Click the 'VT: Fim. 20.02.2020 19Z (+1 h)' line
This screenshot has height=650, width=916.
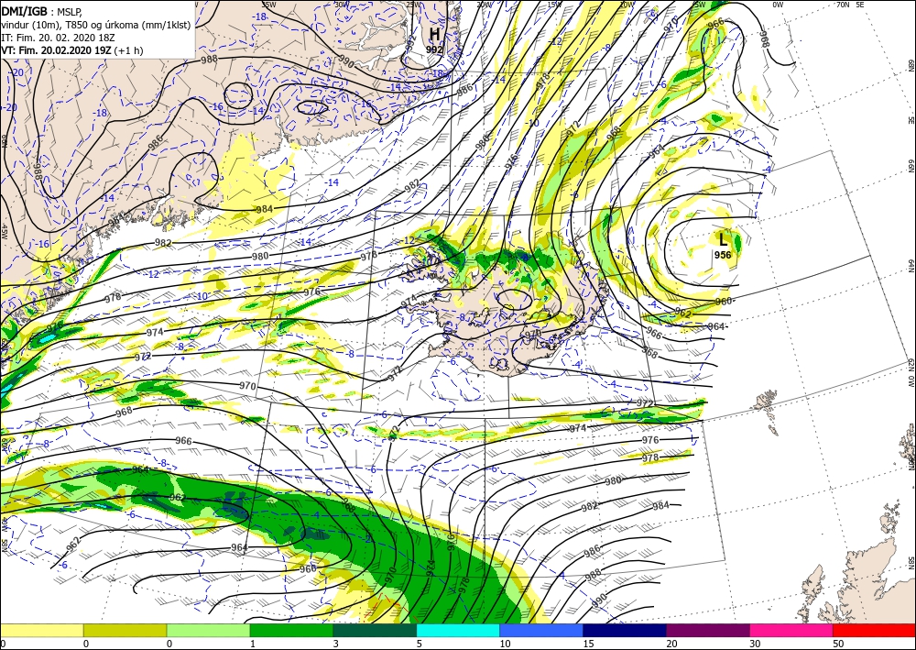click(x=71, y=50)
